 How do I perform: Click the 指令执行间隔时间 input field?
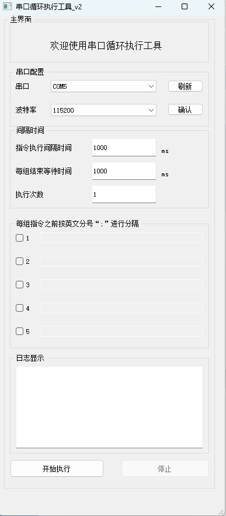124,148
